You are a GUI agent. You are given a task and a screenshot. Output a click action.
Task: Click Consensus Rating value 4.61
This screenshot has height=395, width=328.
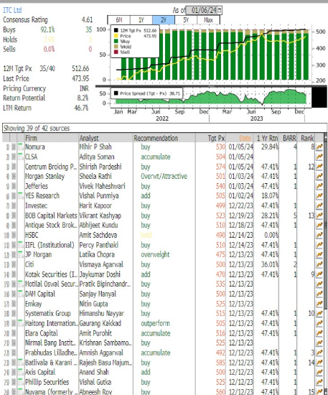click(87, 19)
